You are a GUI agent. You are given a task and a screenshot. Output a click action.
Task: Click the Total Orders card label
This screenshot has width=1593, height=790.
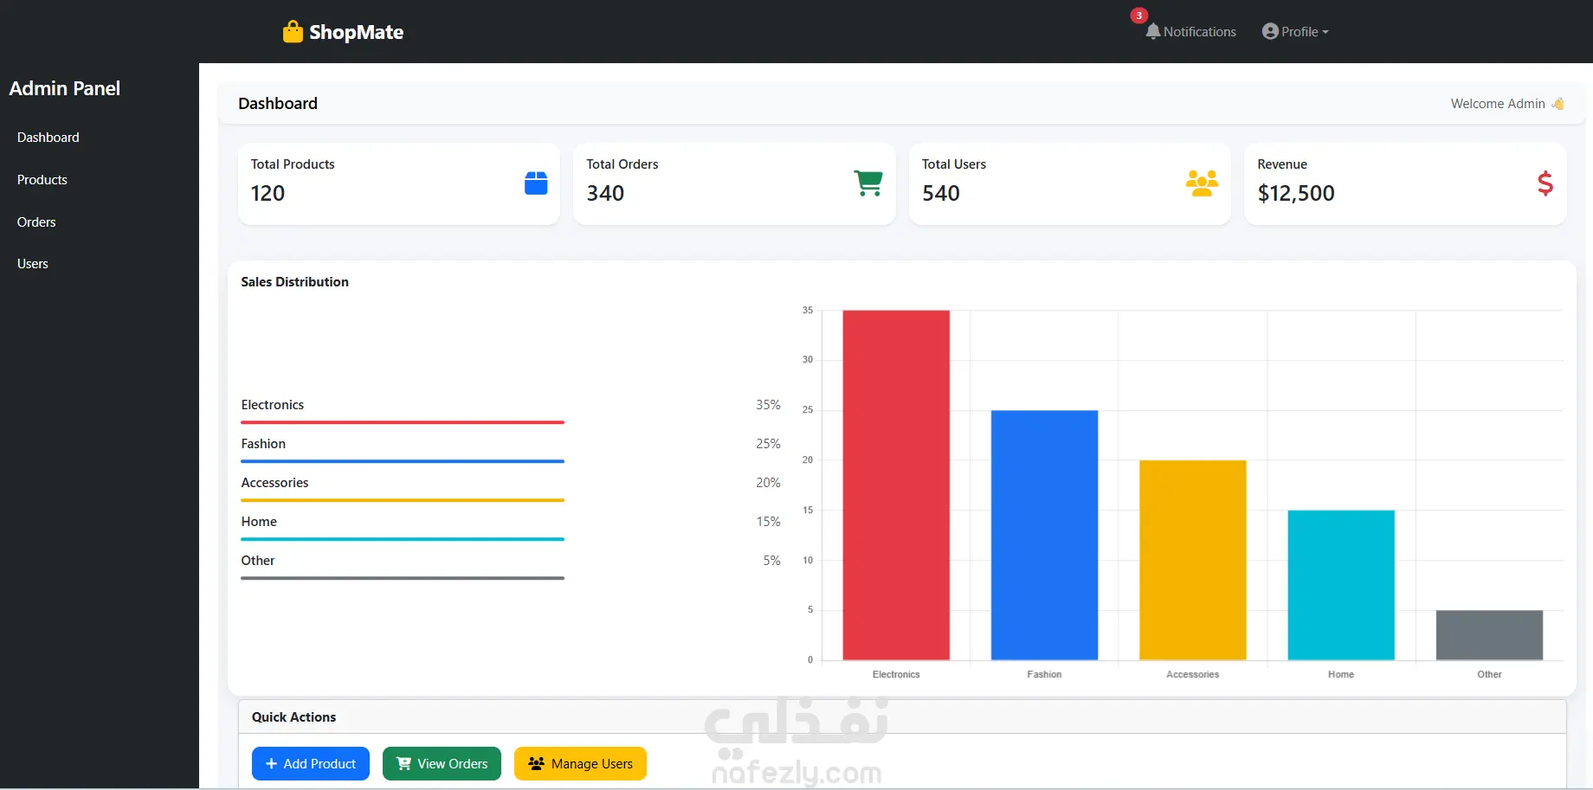[x=622, y=164]
